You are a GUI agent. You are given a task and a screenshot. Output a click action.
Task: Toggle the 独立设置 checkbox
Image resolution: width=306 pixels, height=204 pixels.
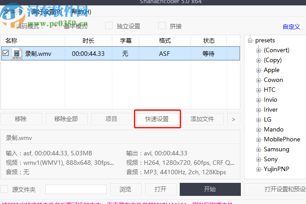[109, 26]
